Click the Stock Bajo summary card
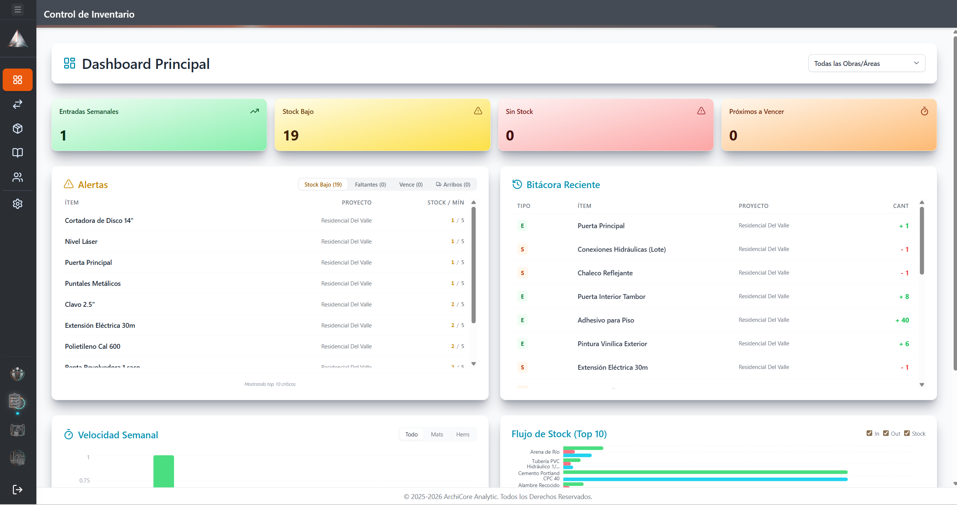 tap(382, 125)
